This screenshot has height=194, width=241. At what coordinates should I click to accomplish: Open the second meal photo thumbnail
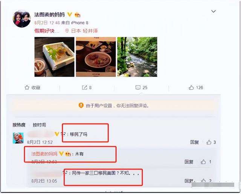[x=96, y=57]
